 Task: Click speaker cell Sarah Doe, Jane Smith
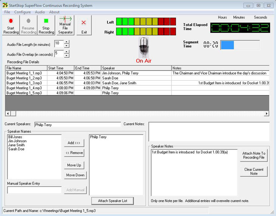[136, 83]
